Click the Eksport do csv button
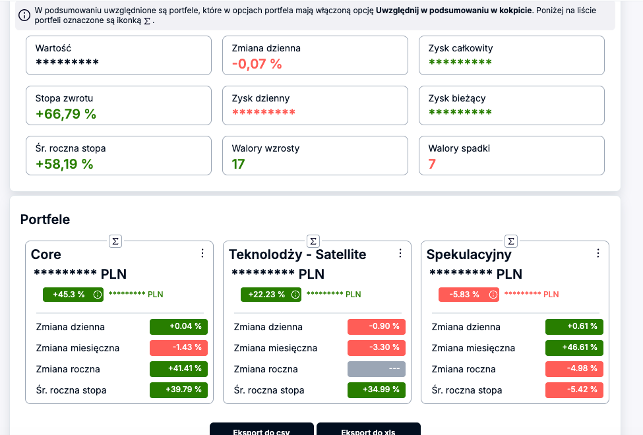This screenshot has width=643, height=435. pos(262,429)
